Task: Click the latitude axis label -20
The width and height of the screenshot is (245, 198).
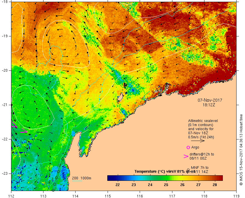Action: [x=5, y=70]
